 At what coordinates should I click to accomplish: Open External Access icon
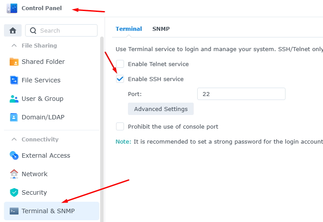coord(14,155)
